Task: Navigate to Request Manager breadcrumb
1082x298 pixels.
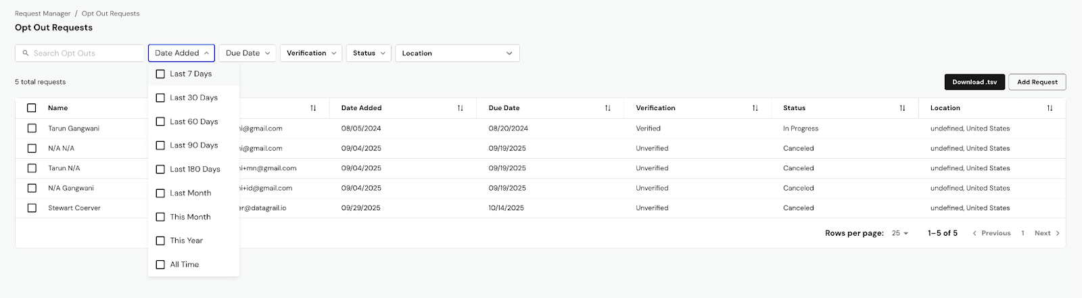Action: click(43, 14)
